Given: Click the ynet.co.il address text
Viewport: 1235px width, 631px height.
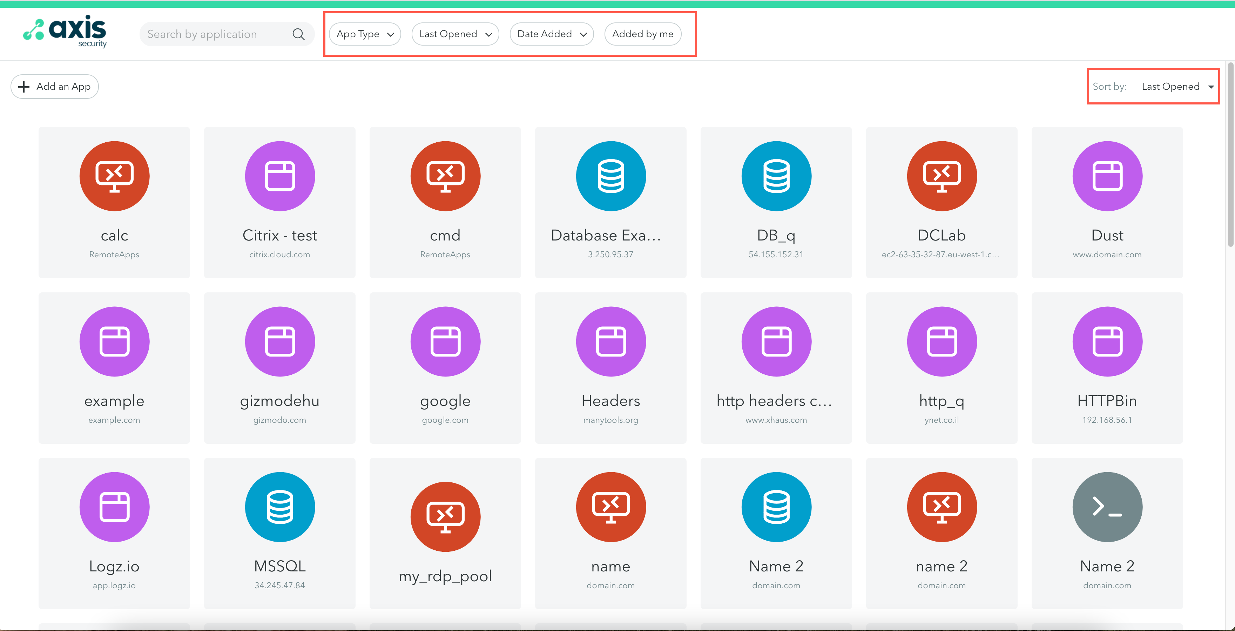Looking at the screenshot, I should [x=942, y=420].
